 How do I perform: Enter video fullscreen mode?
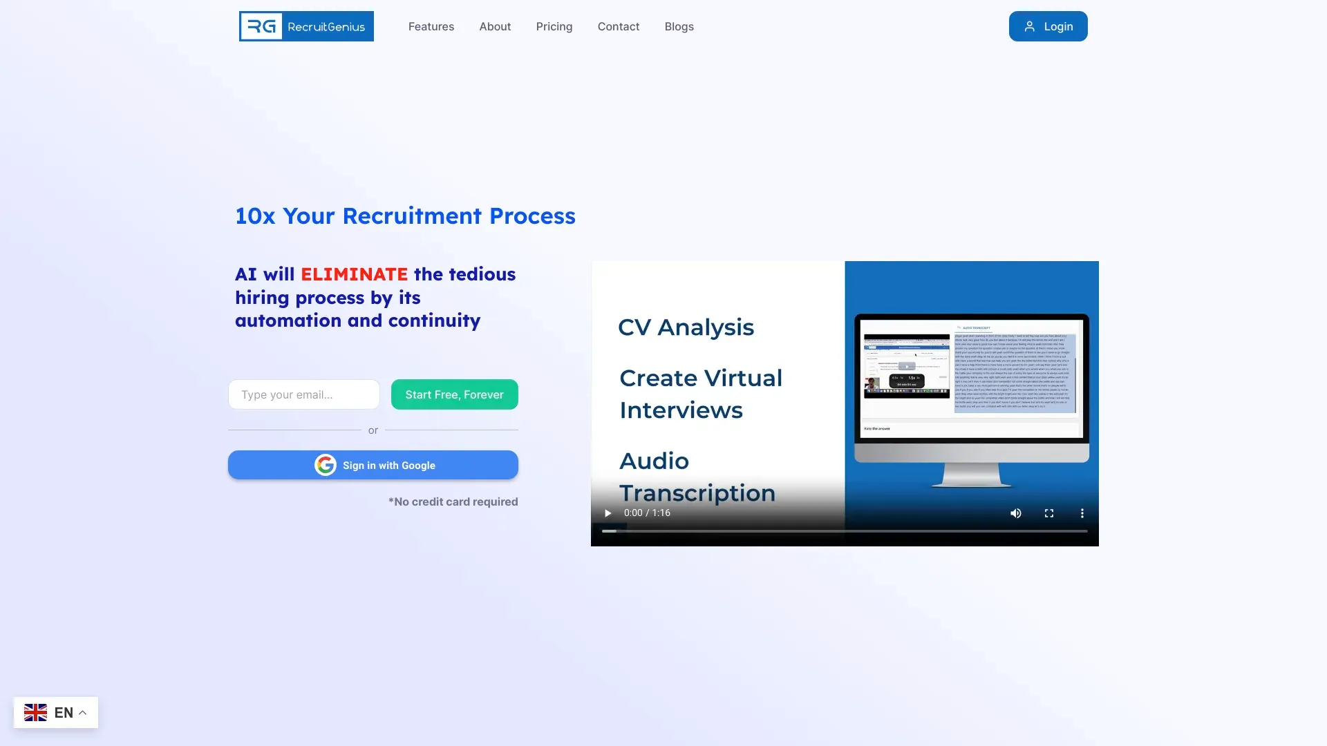coord(1049,513)
